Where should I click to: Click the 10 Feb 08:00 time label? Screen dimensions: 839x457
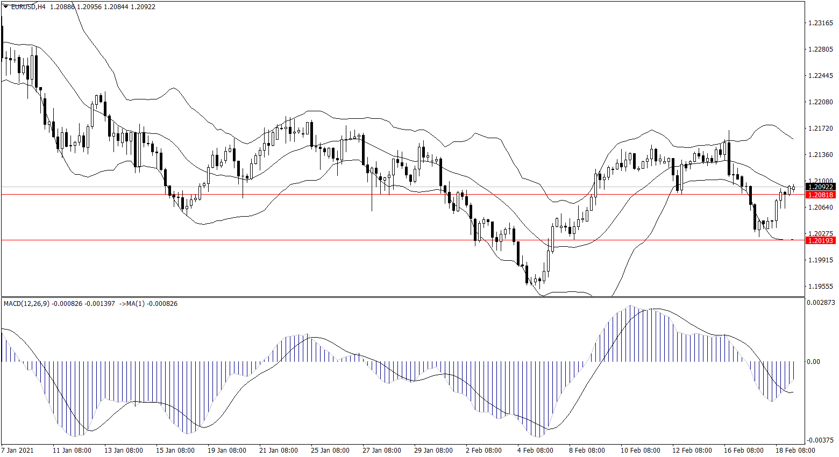pyautogui.click(x=640, y=451)
